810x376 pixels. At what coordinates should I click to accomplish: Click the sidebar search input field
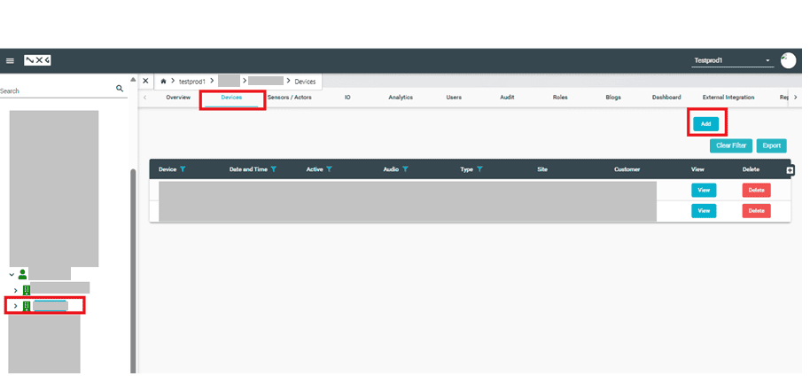pos(53,90)
